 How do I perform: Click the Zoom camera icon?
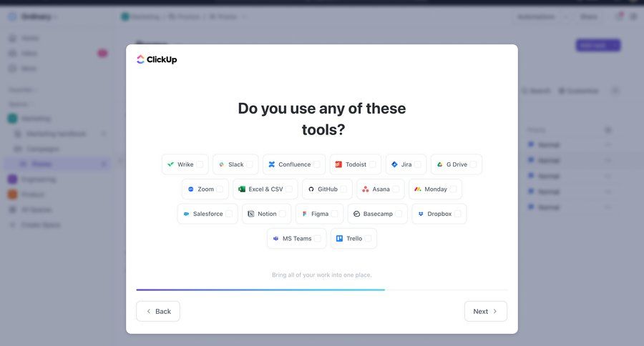(x=190, y=189)
